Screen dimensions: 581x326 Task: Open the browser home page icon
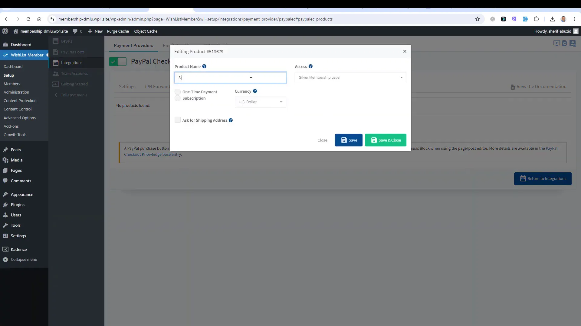[39, 19]
